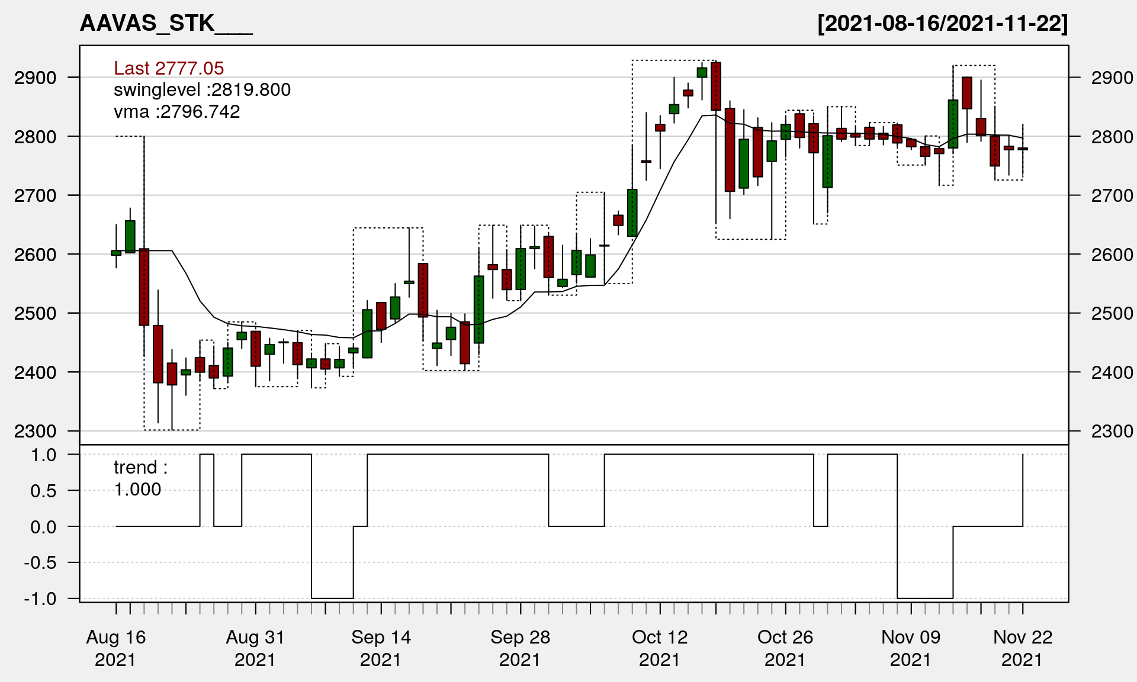Click the Oct 12 2021 date marker
The image size is (1137, 682).
click(x=660, y=648)
